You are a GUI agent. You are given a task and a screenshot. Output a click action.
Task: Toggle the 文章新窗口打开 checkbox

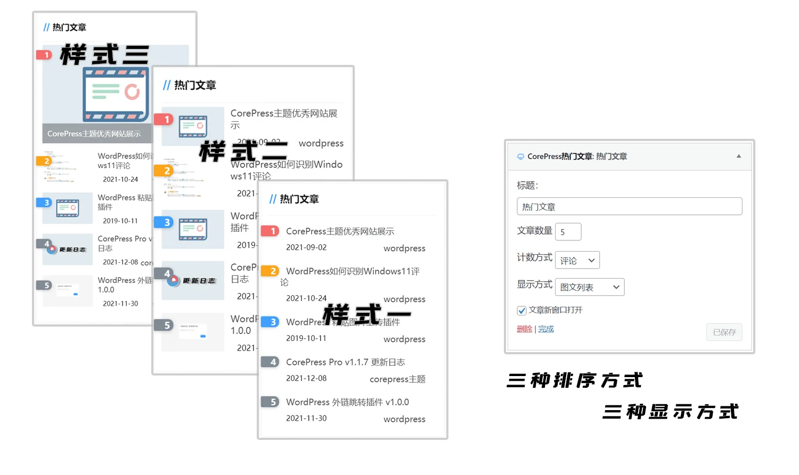(521, 311)
